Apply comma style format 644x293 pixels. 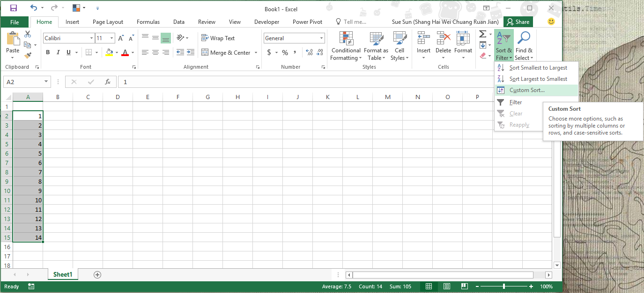pyautogui.click(x=295, y=52)
